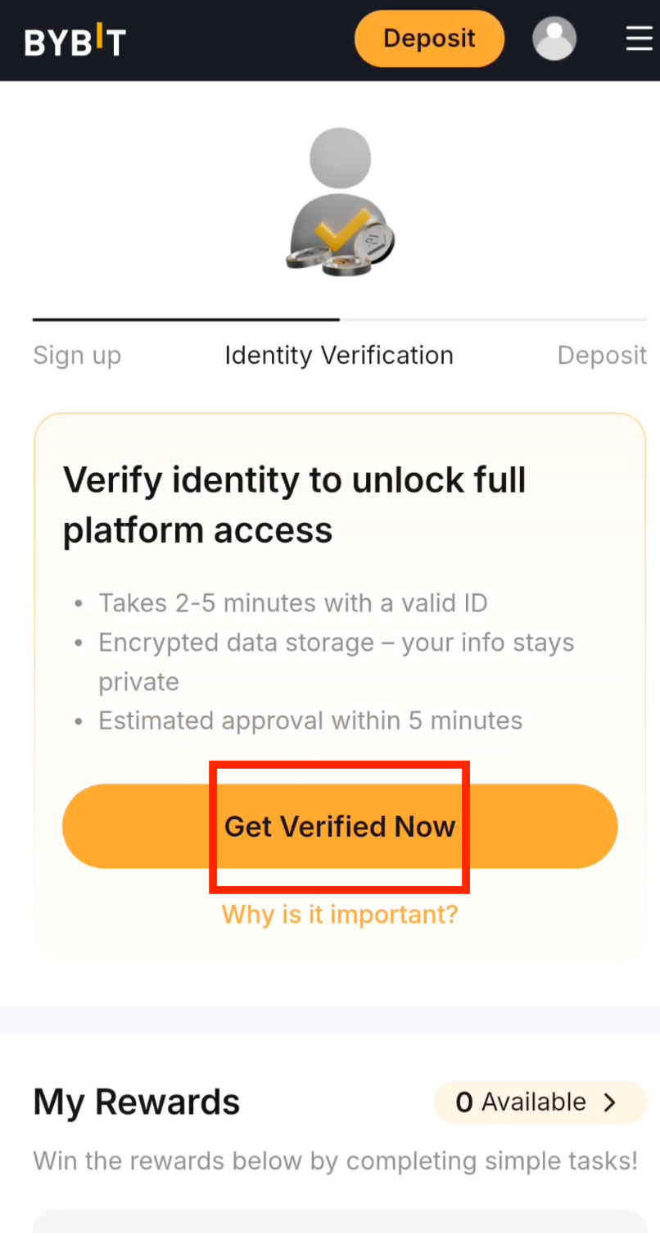The image size is (660, 1236).
Task: Click the user verification illustration
Action: (x=339, y=201)
